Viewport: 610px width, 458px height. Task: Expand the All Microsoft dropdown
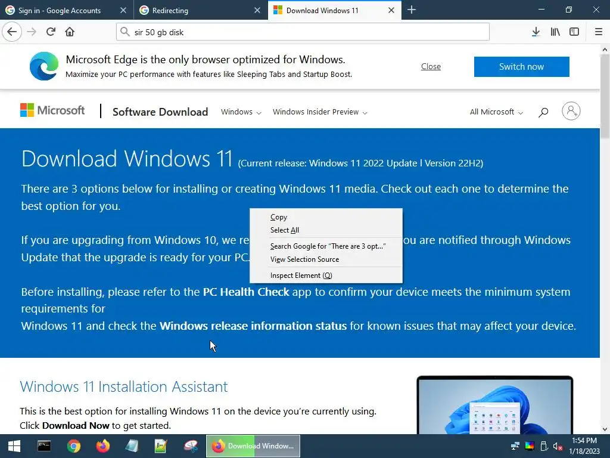[496, 112]
